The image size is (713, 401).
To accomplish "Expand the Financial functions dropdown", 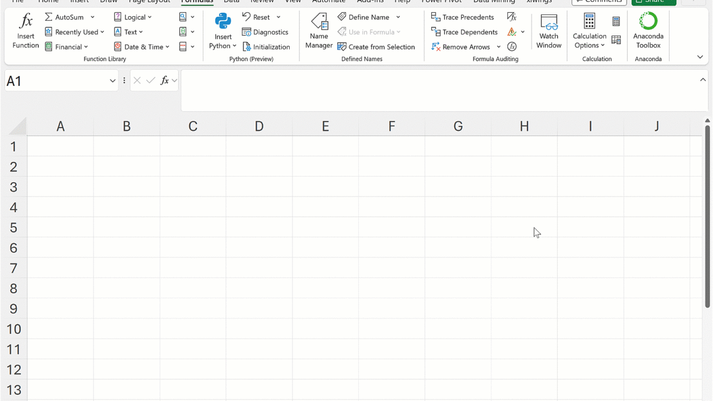I will click(67, 47).
